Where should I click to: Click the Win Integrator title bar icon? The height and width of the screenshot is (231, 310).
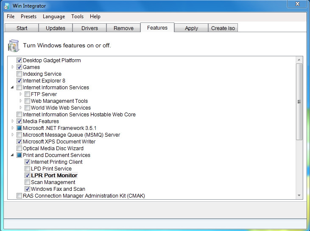tap(6, 6)
